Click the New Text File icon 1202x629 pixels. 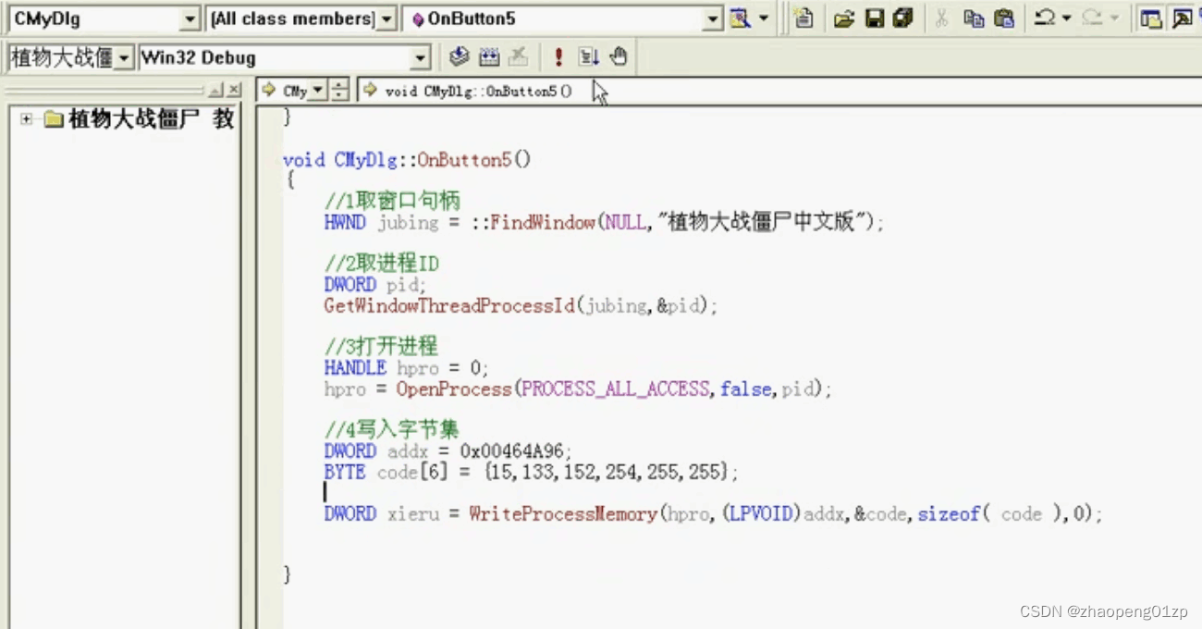804,18
